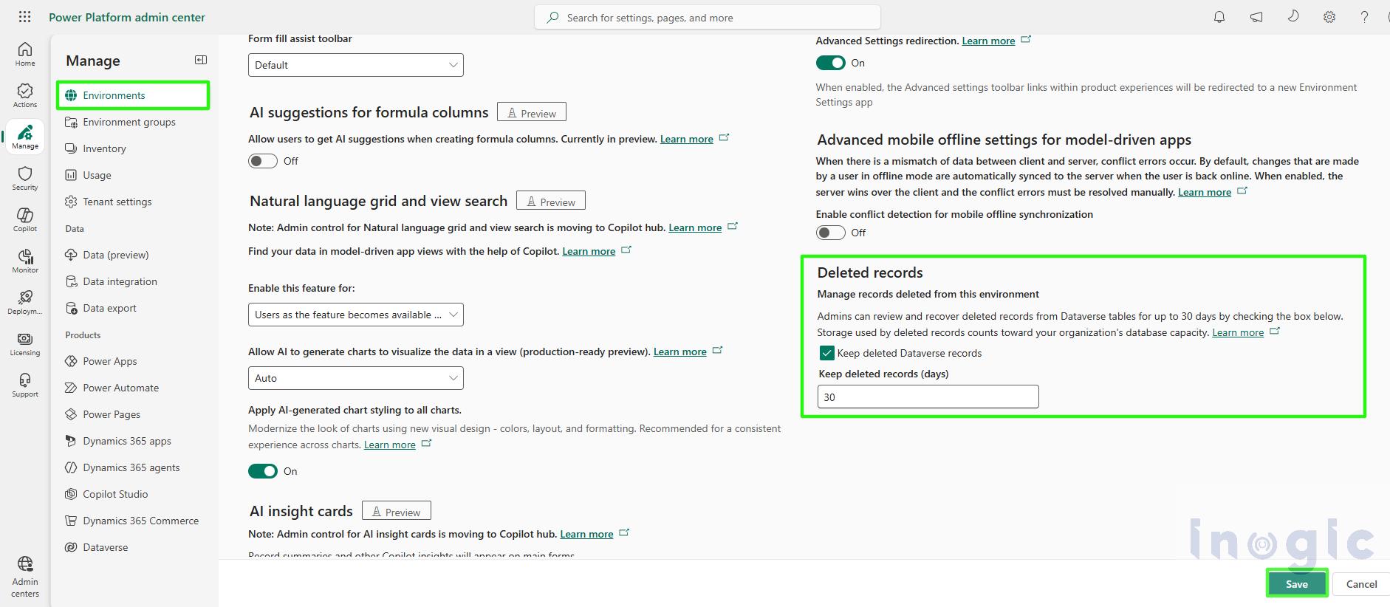Open the settings gear icon
Viewport: 1390px width, 607px height.
pos(1329,17)
